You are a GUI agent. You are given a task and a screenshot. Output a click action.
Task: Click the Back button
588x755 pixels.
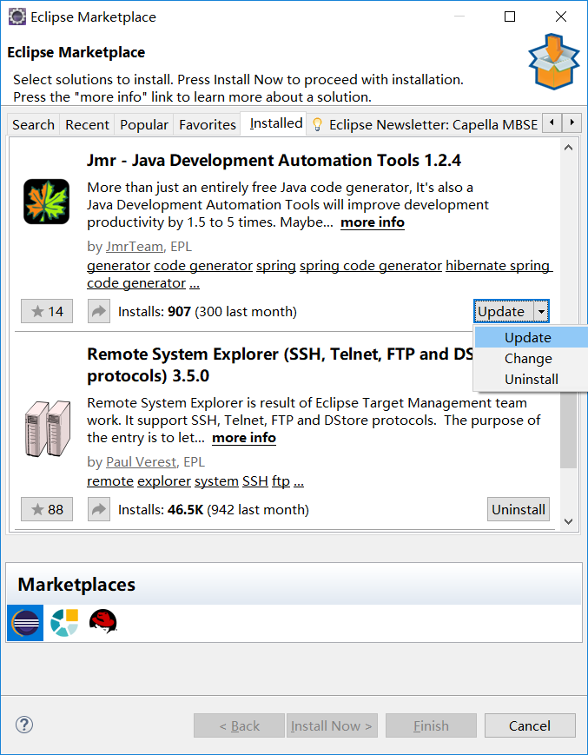pos(239,725)
